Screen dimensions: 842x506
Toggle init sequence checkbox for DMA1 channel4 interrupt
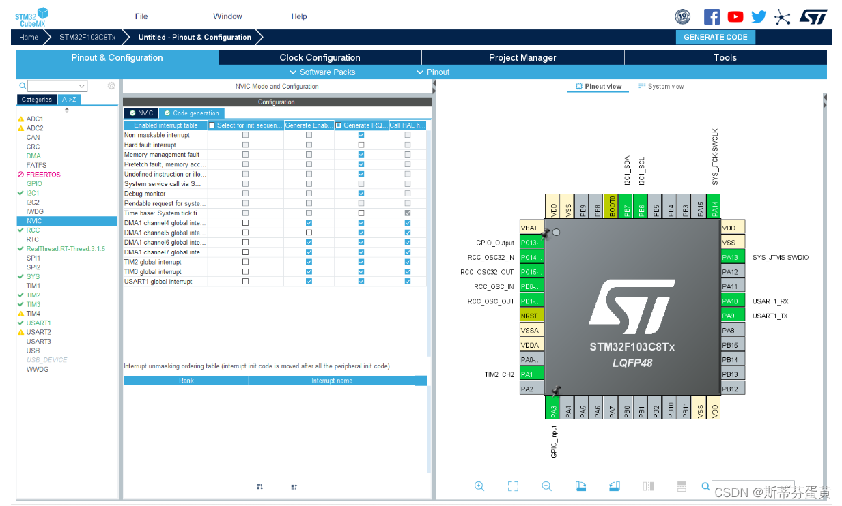click(x=246, y=223)
